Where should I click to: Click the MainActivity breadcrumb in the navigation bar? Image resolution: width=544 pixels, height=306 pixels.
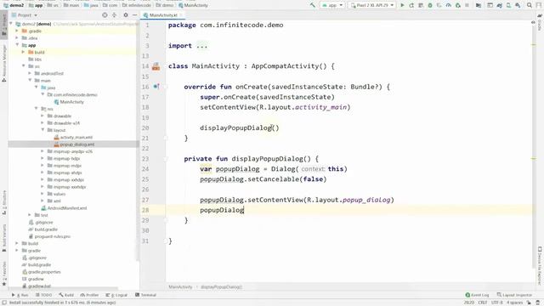click(x=193, y=5)
